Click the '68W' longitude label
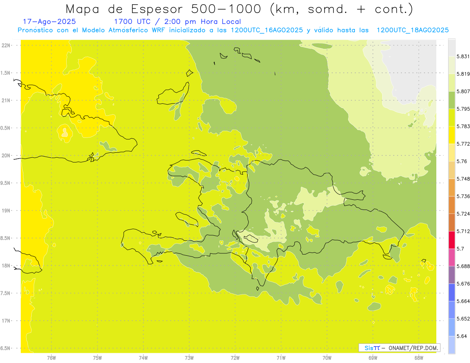 tap(419, 358)
